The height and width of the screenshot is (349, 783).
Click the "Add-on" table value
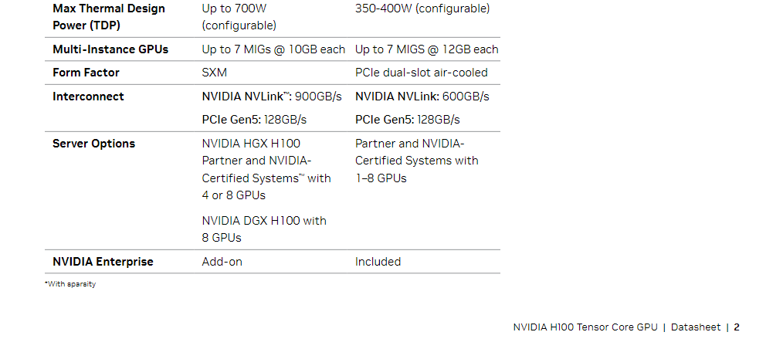(222, 262)
